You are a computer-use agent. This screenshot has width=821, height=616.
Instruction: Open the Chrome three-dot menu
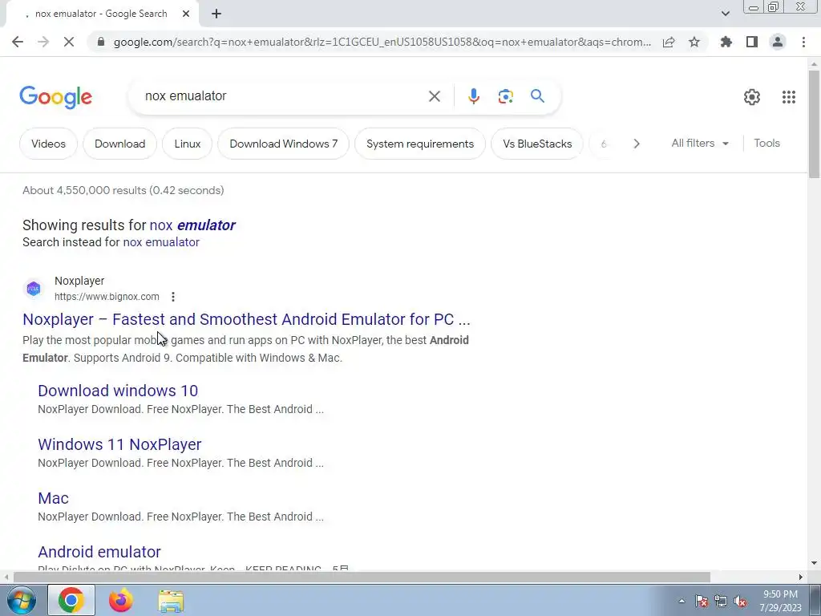click(803, 42)
